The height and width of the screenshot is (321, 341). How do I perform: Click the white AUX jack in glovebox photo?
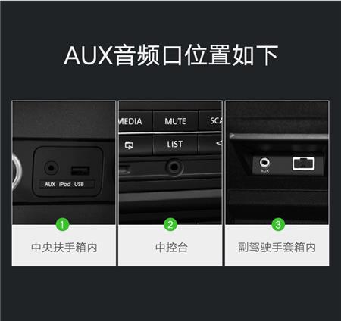[264, 163]
